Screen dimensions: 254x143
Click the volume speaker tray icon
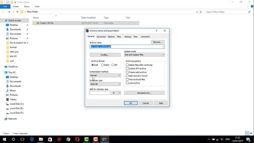222,139
